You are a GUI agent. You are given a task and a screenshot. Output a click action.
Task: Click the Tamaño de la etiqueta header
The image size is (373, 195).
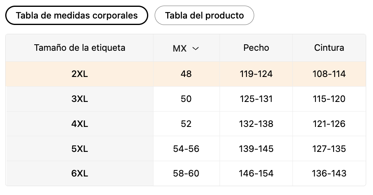80,48
